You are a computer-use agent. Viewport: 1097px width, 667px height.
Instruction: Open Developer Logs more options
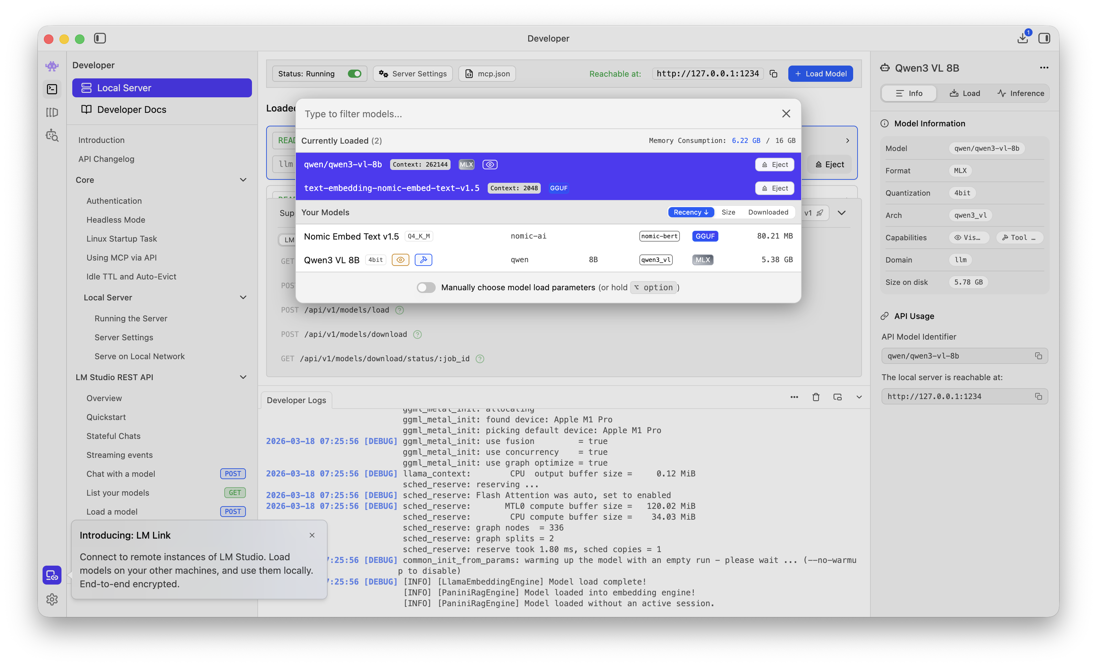point(794,397)
